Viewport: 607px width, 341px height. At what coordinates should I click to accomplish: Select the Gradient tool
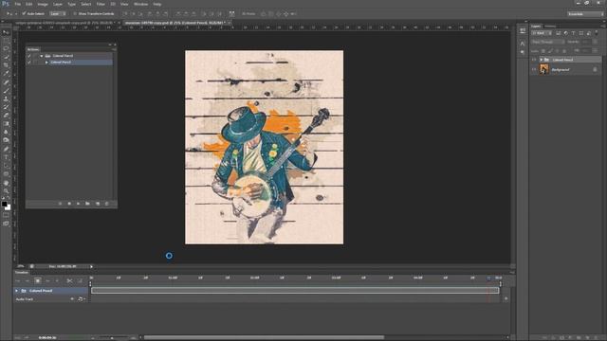point(6,124)
